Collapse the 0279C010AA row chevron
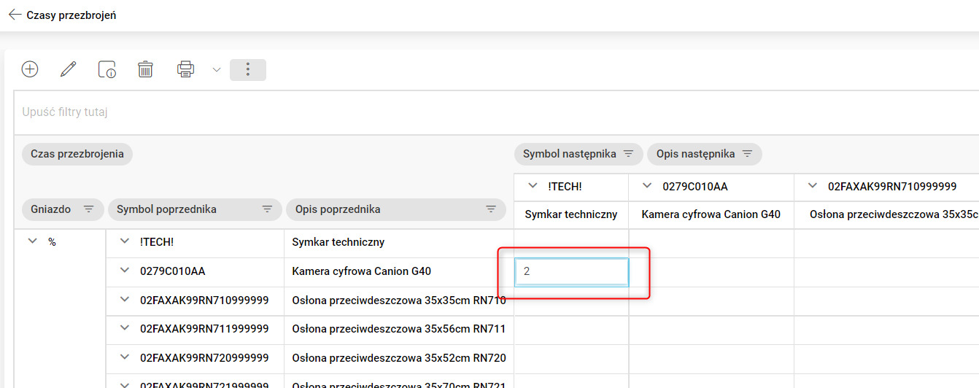The width and height of the screenshot is (979, 388). [124, 271]
